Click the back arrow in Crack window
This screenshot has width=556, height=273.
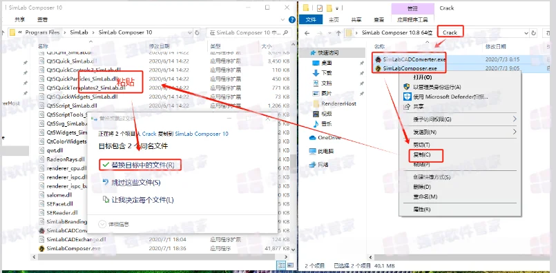coord(307,33)
